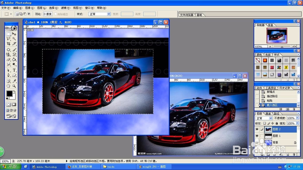Open 图像 Image menu

[30, 8]
